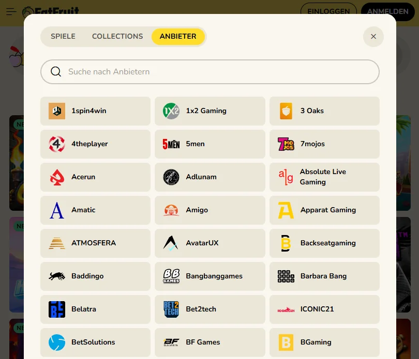
Task: Click the Adlunam round logo
Action: (x=171, y=177)
